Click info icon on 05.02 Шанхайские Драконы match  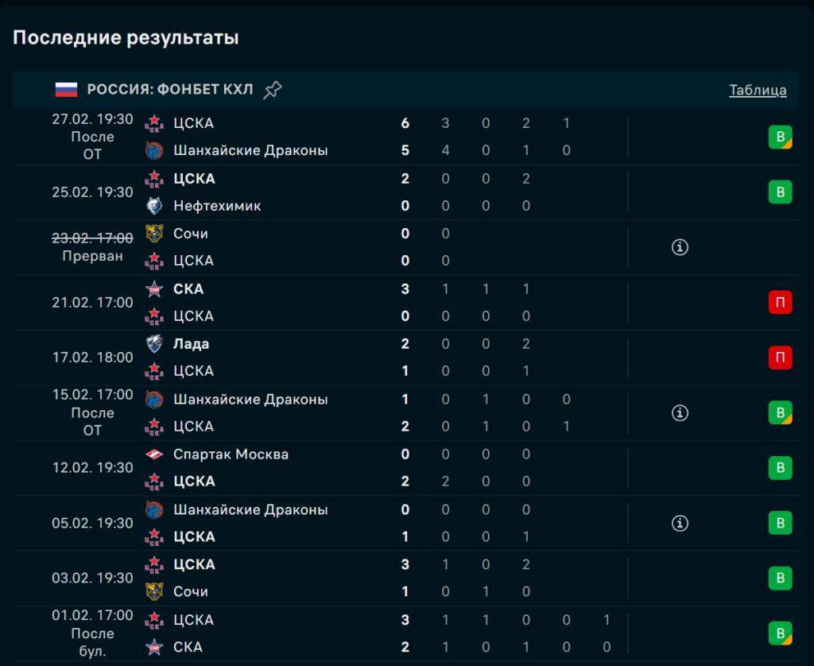pyautogui.click(x=680, y=523)
